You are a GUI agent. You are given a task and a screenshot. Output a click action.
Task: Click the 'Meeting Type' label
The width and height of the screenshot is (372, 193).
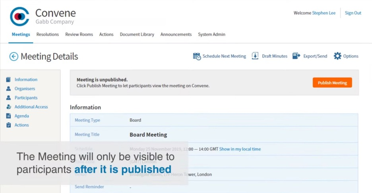(x=87, y=120)
